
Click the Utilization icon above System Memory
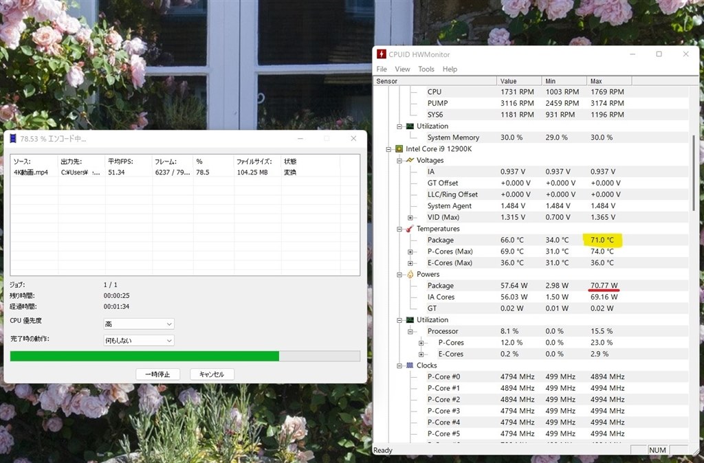(410, 126)
